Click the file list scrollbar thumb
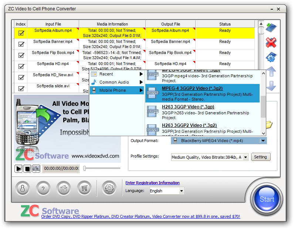 point(261,30)
